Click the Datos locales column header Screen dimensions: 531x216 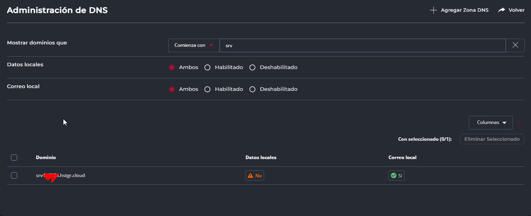click(x=261, y=158)
